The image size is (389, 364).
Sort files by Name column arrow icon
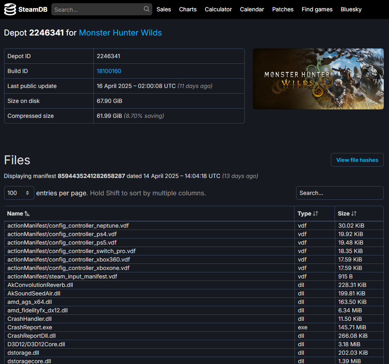click(27, 213)
